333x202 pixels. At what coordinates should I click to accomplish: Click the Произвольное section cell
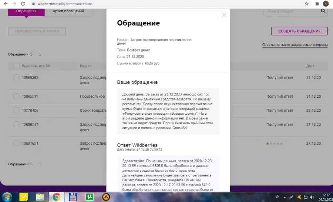click(92, 96)
